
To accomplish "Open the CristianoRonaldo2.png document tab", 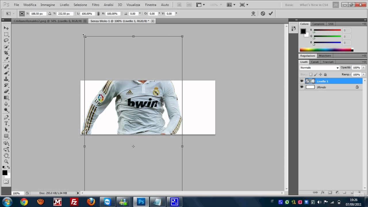I will (x=47, y=21).
